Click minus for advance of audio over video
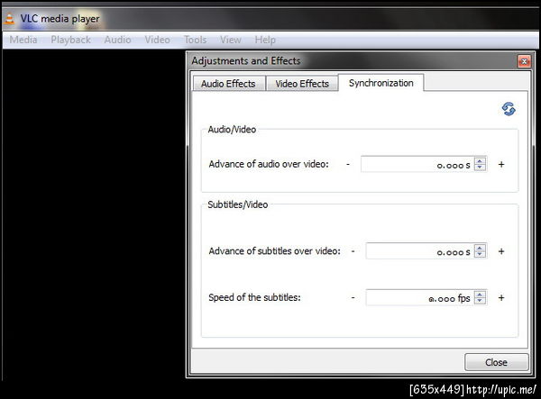 (348, 164)
